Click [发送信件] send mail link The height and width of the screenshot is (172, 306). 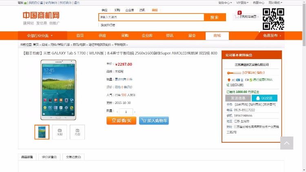click(269, 104)
